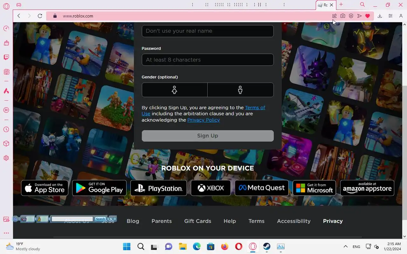The width and height of the screenshot is (407, 254).
Task: Show hidden system tray icons
Action: tap(345, 246)
